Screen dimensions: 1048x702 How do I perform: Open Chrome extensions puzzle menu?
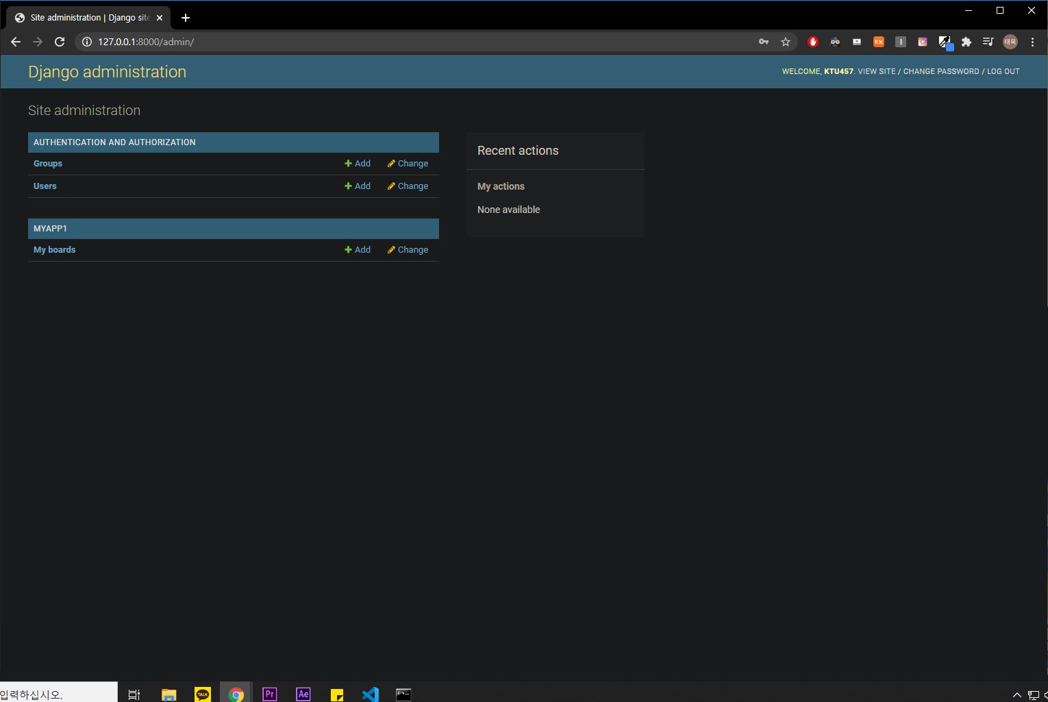click(x=966, y=42)
